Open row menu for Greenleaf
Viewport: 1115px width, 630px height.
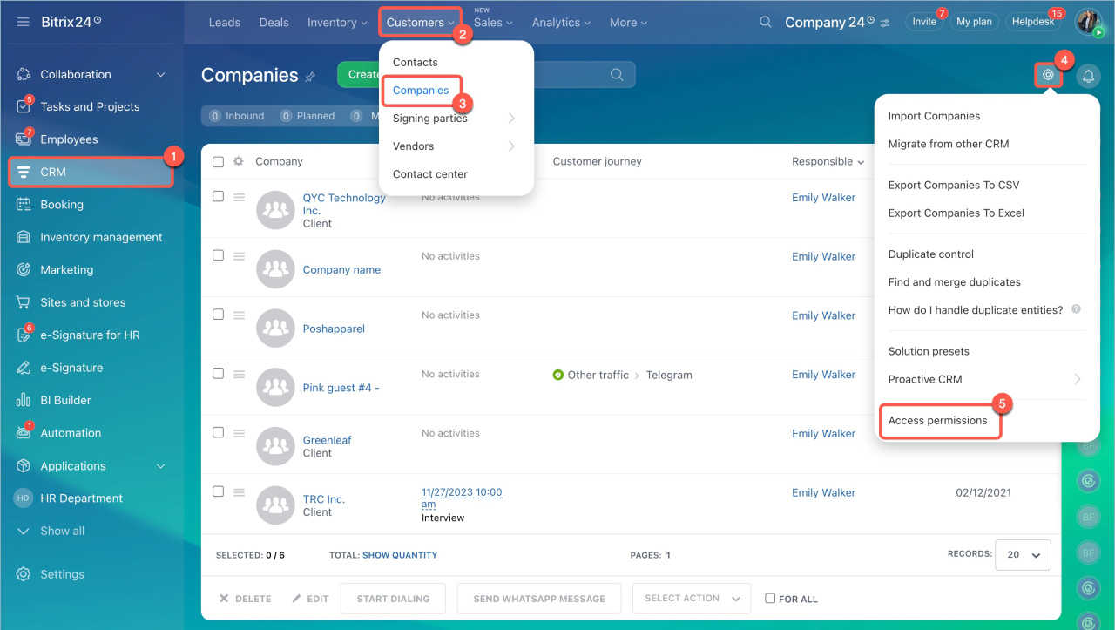click(240, 433)
